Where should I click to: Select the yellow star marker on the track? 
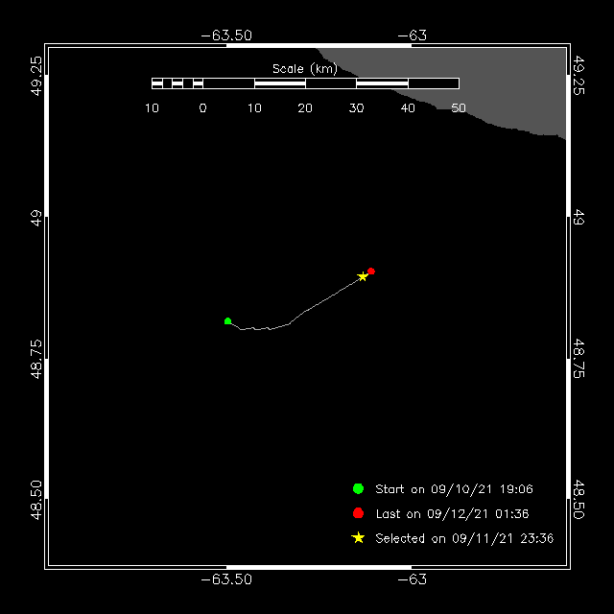tap(363, 276)
